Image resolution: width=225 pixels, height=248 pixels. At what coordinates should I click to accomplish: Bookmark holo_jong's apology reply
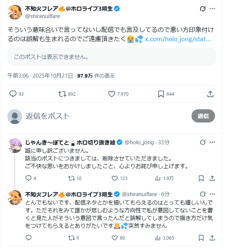click(x=201, y=178)
